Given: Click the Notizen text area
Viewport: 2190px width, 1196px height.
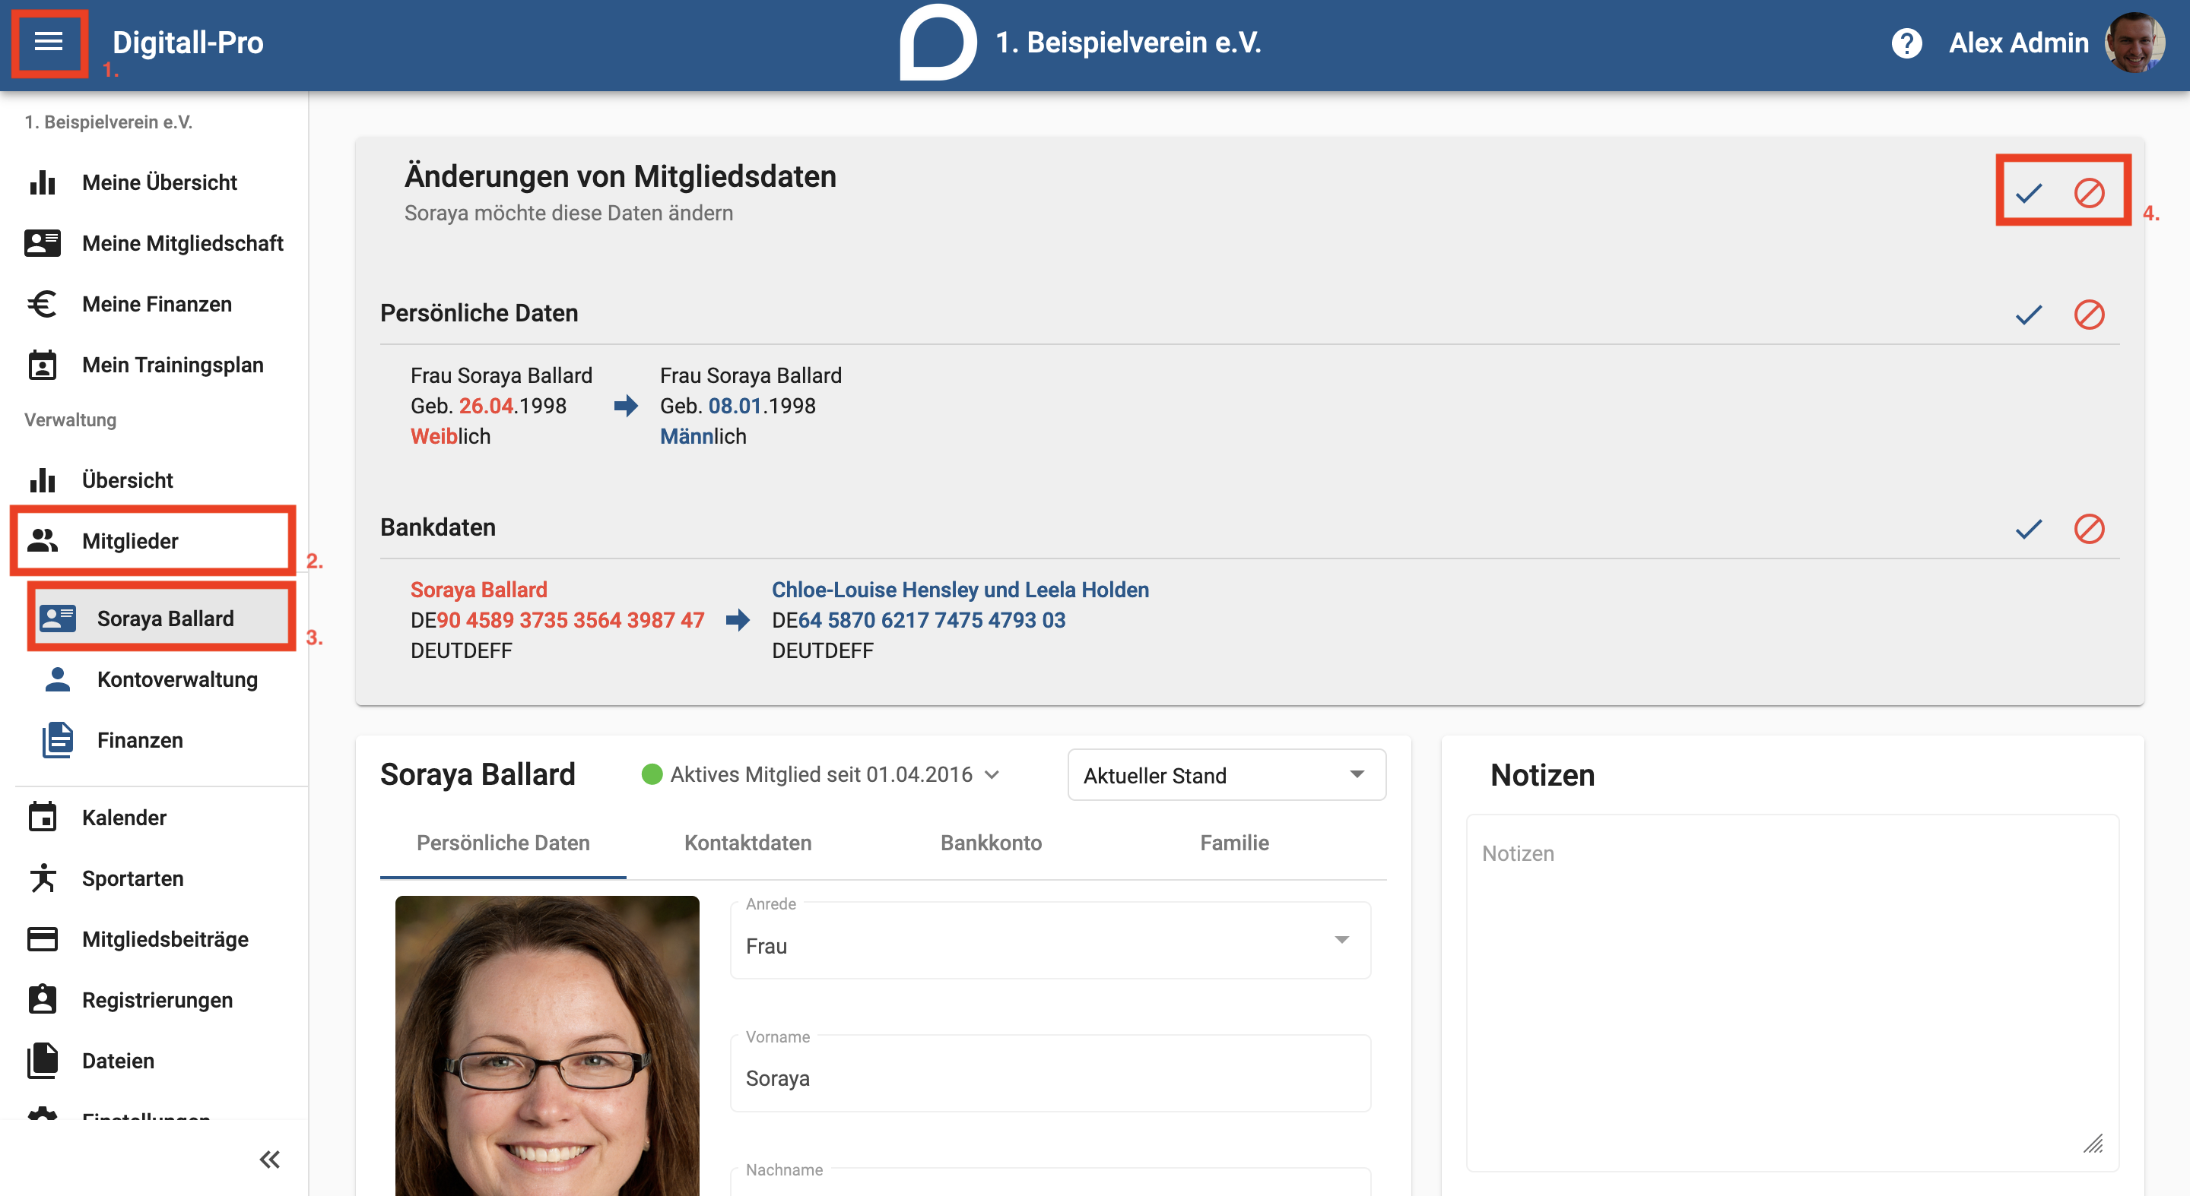Looking at the screenshot, I should tap(1793, 993).
